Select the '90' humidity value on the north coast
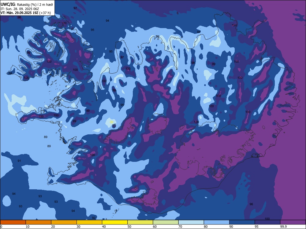This screenshot has height=229, width=306. [158, 37]
